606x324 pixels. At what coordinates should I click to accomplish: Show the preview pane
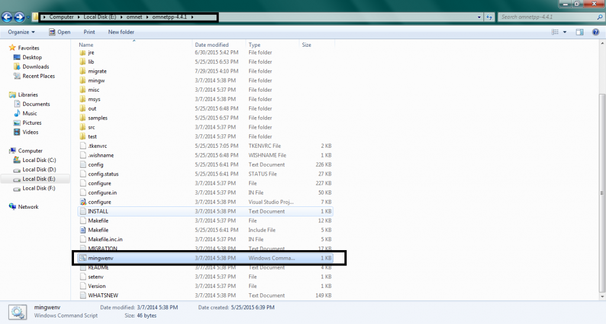(579, 32)
